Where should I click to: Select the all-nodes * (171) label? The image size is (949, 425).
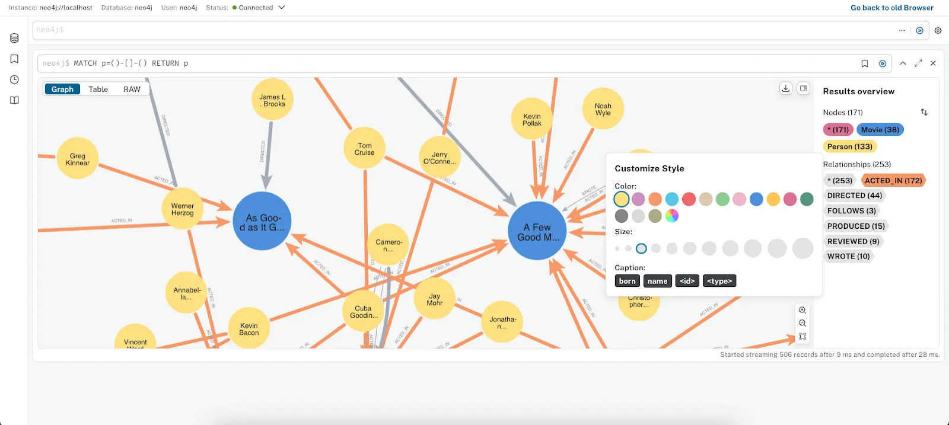tap(838, 130)
